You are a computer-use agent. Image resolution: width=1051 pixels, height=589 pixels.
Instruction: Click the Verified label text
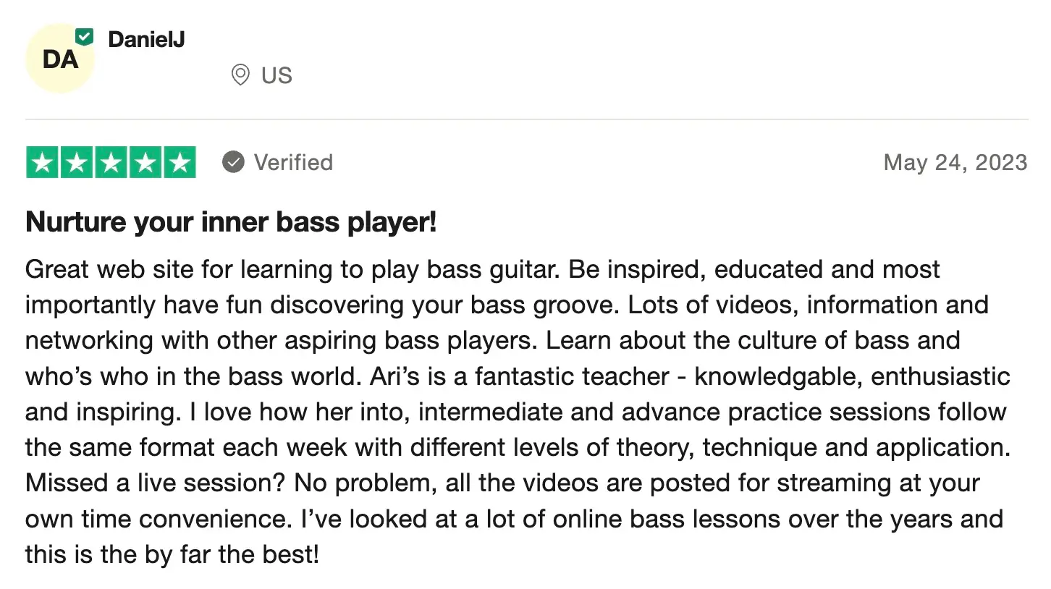coord(293,162)
